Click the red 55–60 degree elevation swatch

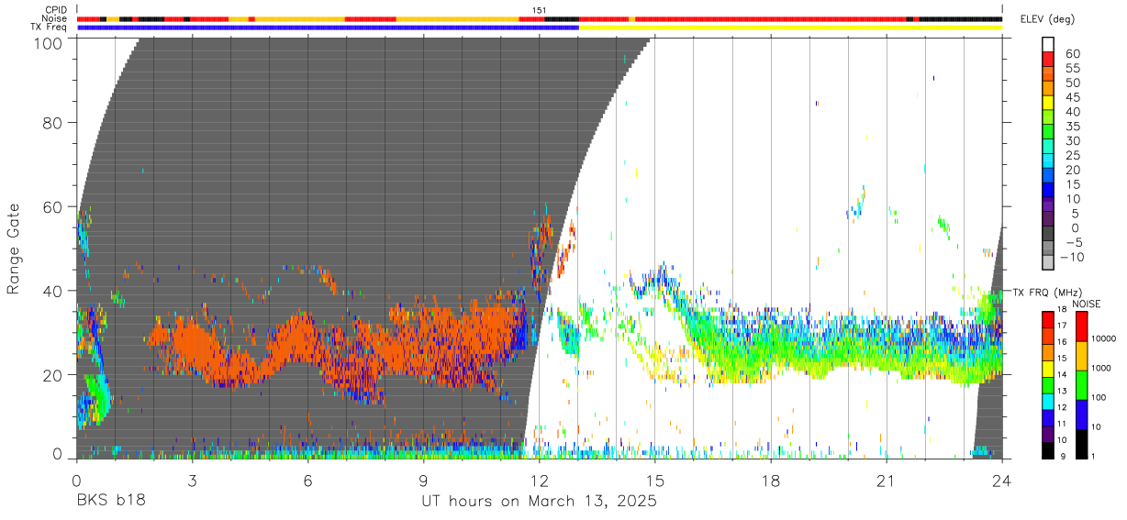(1047, 60)
